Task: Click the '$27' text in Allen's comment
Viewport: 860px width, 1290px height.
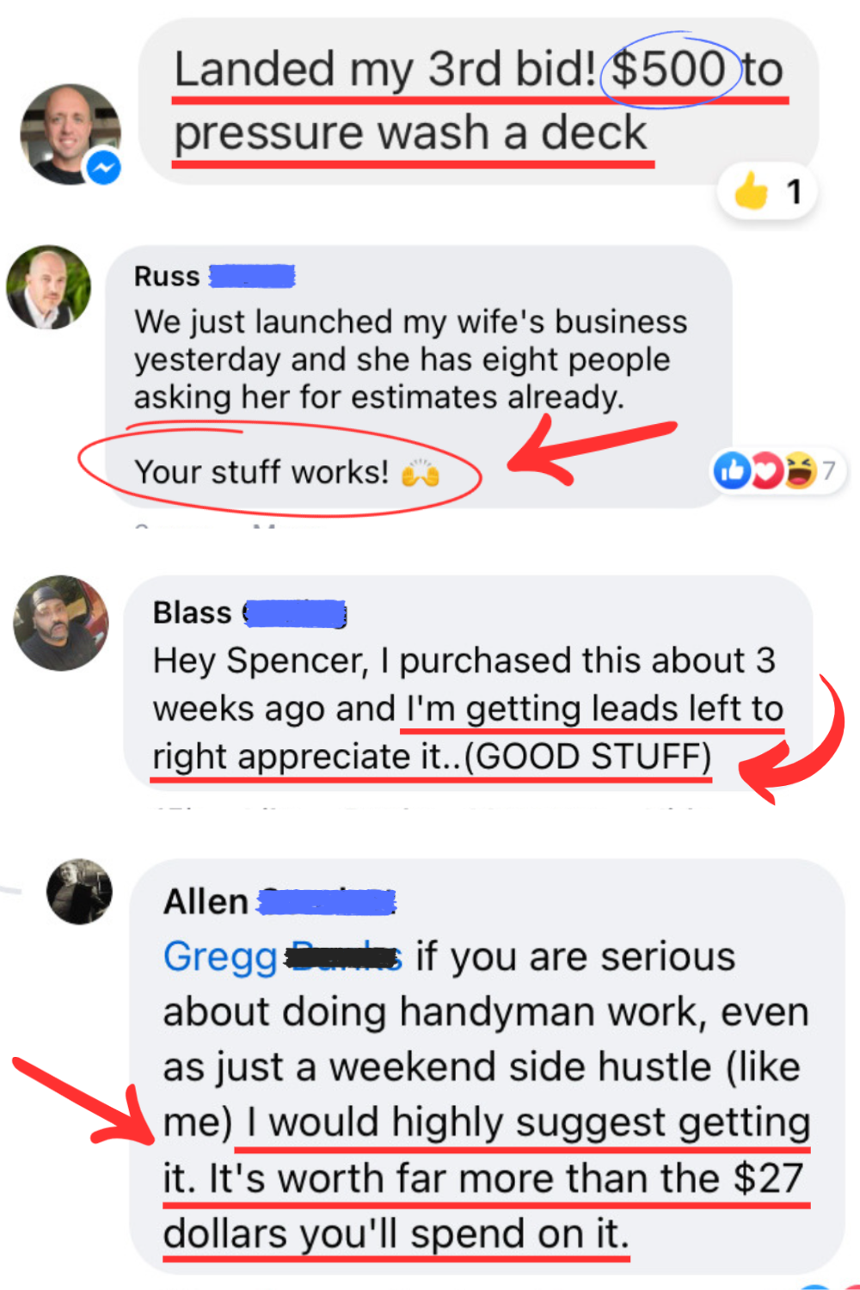Action: (768, 1178)
